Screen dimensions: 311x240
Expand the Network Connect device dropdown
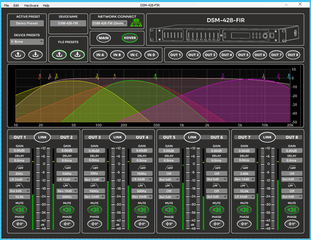109,23
